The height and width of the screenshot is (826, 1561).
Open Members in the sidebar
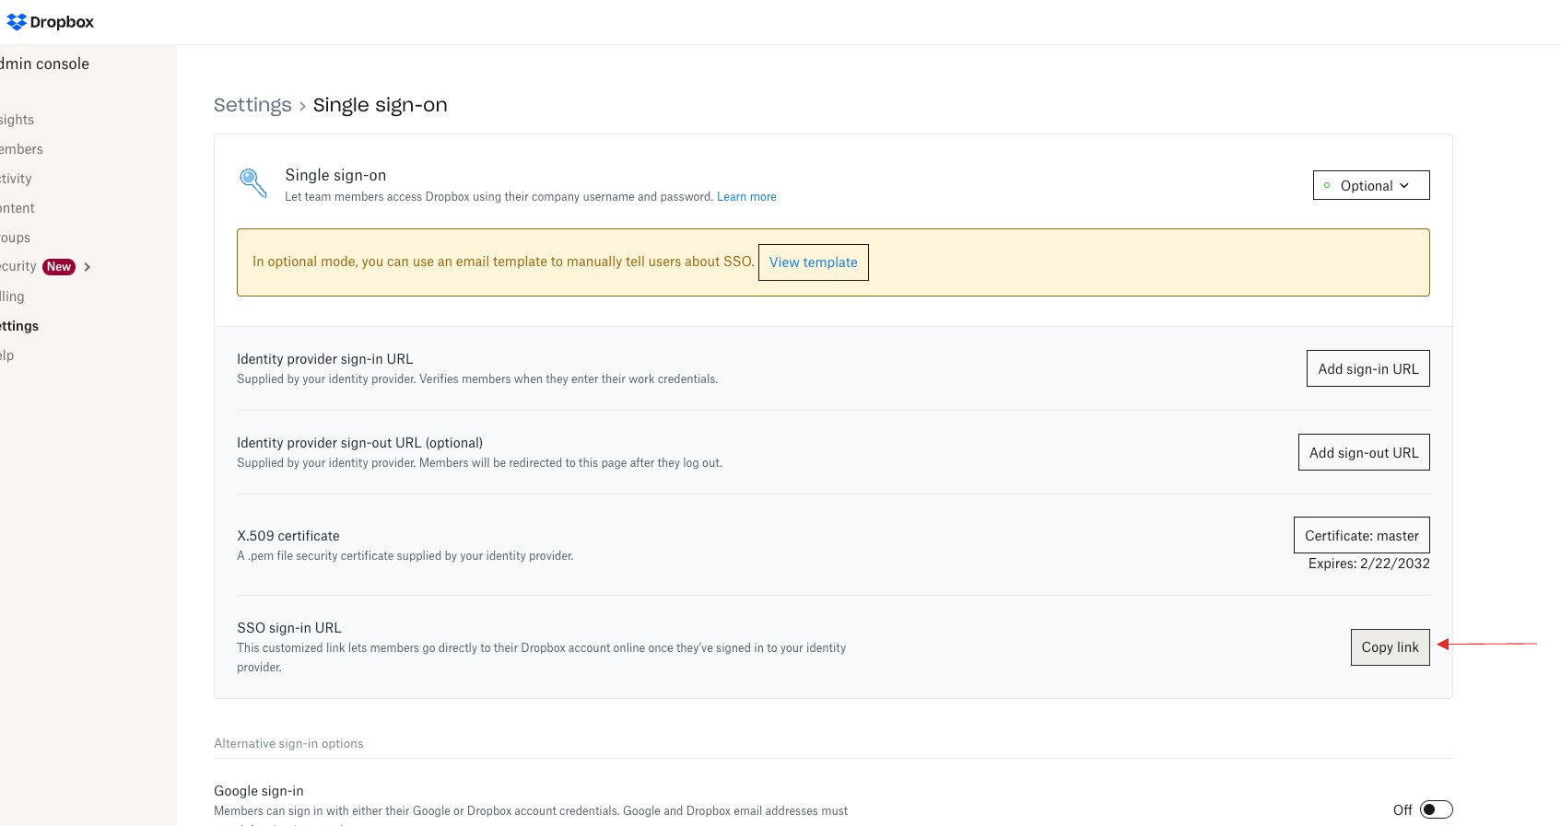tap(21, 149)
